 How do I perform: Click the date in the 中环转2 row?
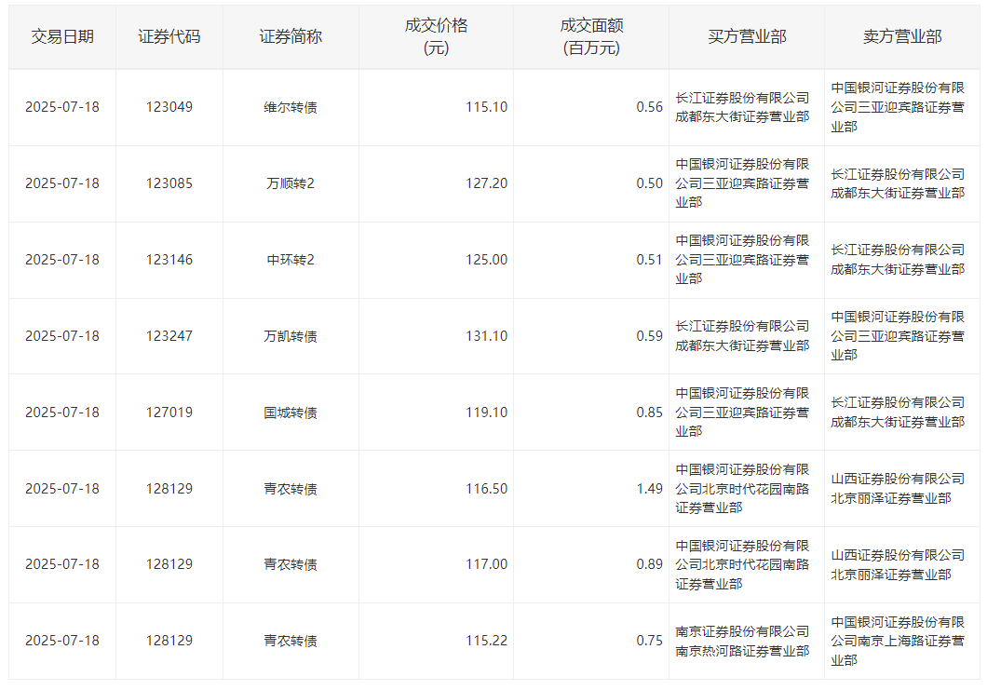click(x=62, y=260)
